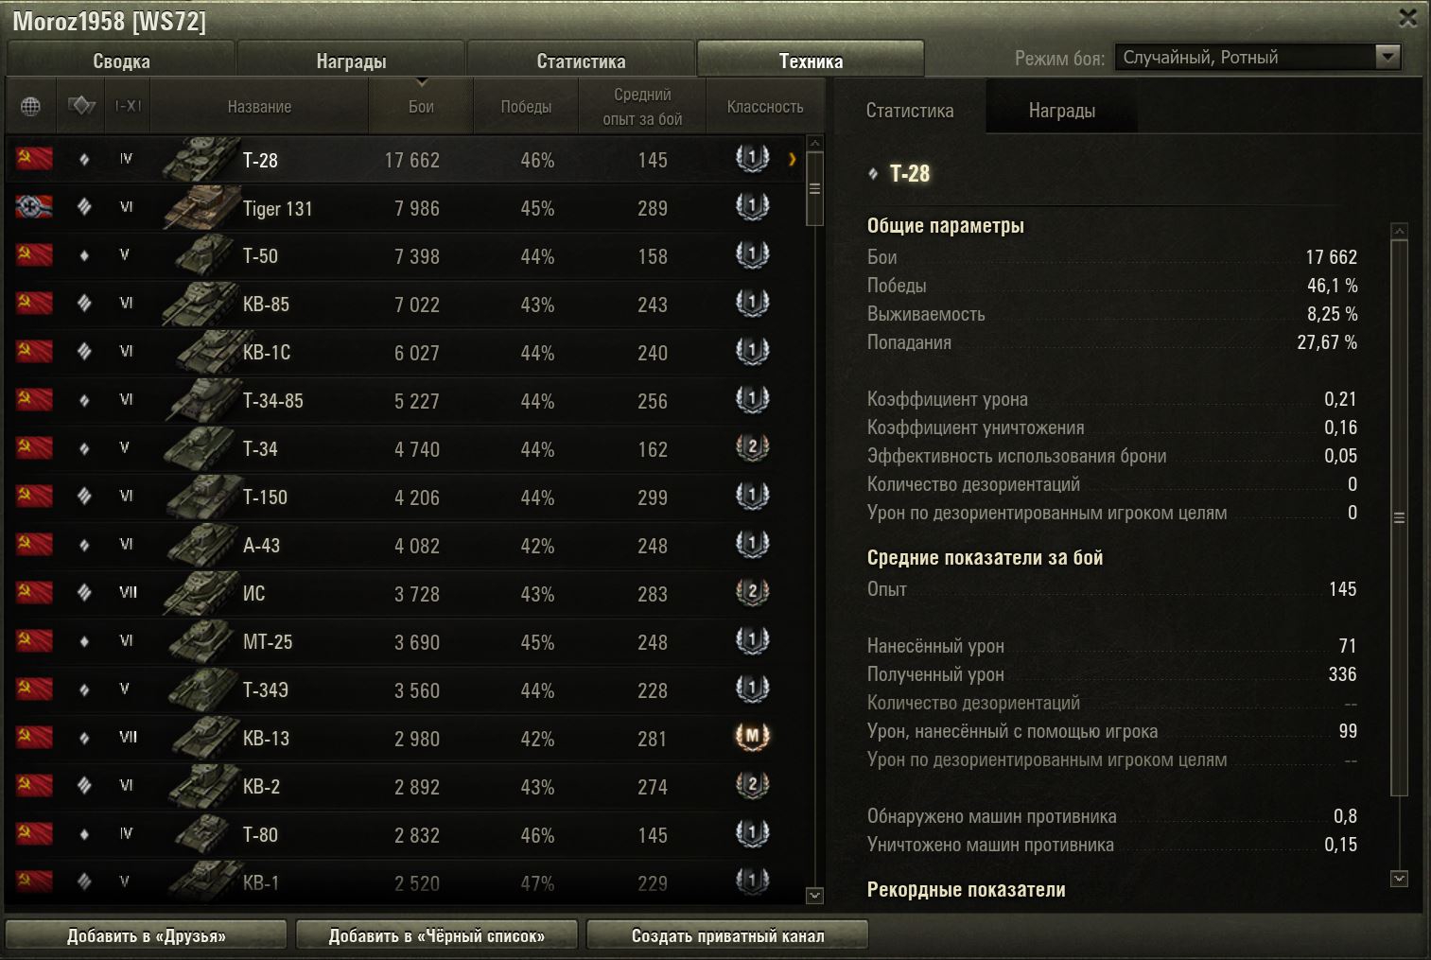Click the tier VII icon in the ИС row
Viewport: 1431px width, 960px height.
pos(128,592)
